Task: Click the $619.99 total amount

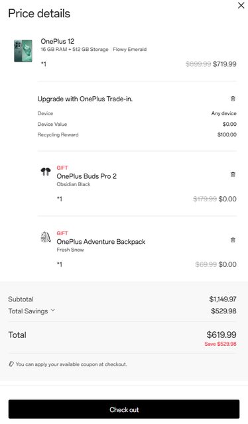Action: [221, 335]
